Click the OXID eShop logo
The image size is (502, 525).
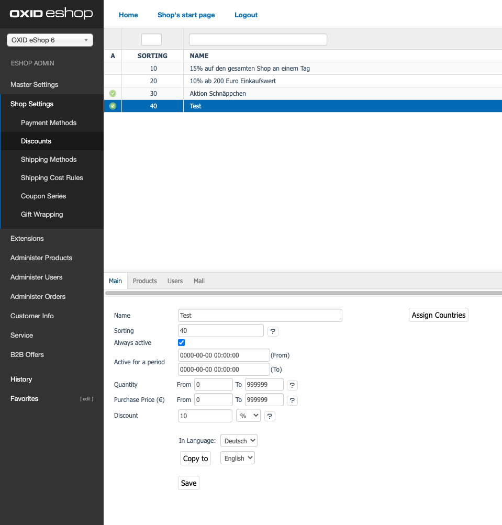(x=51, y=14)
